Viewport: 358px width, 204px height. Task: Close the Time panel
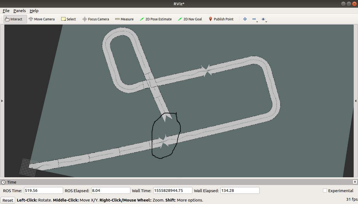(355, 182)
